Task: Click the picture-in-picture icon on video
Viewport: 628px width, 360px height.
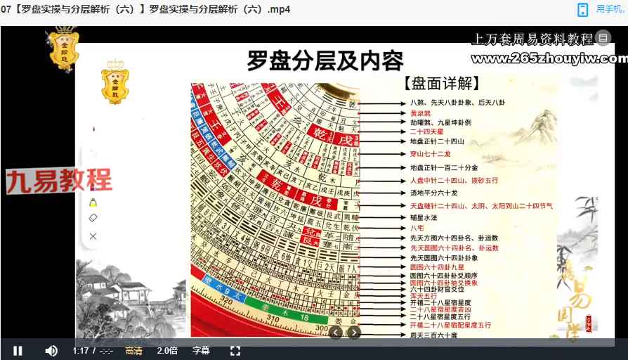Action: pos(603,38)
